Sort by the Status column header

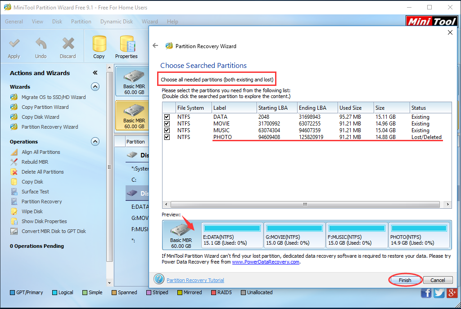431,108
